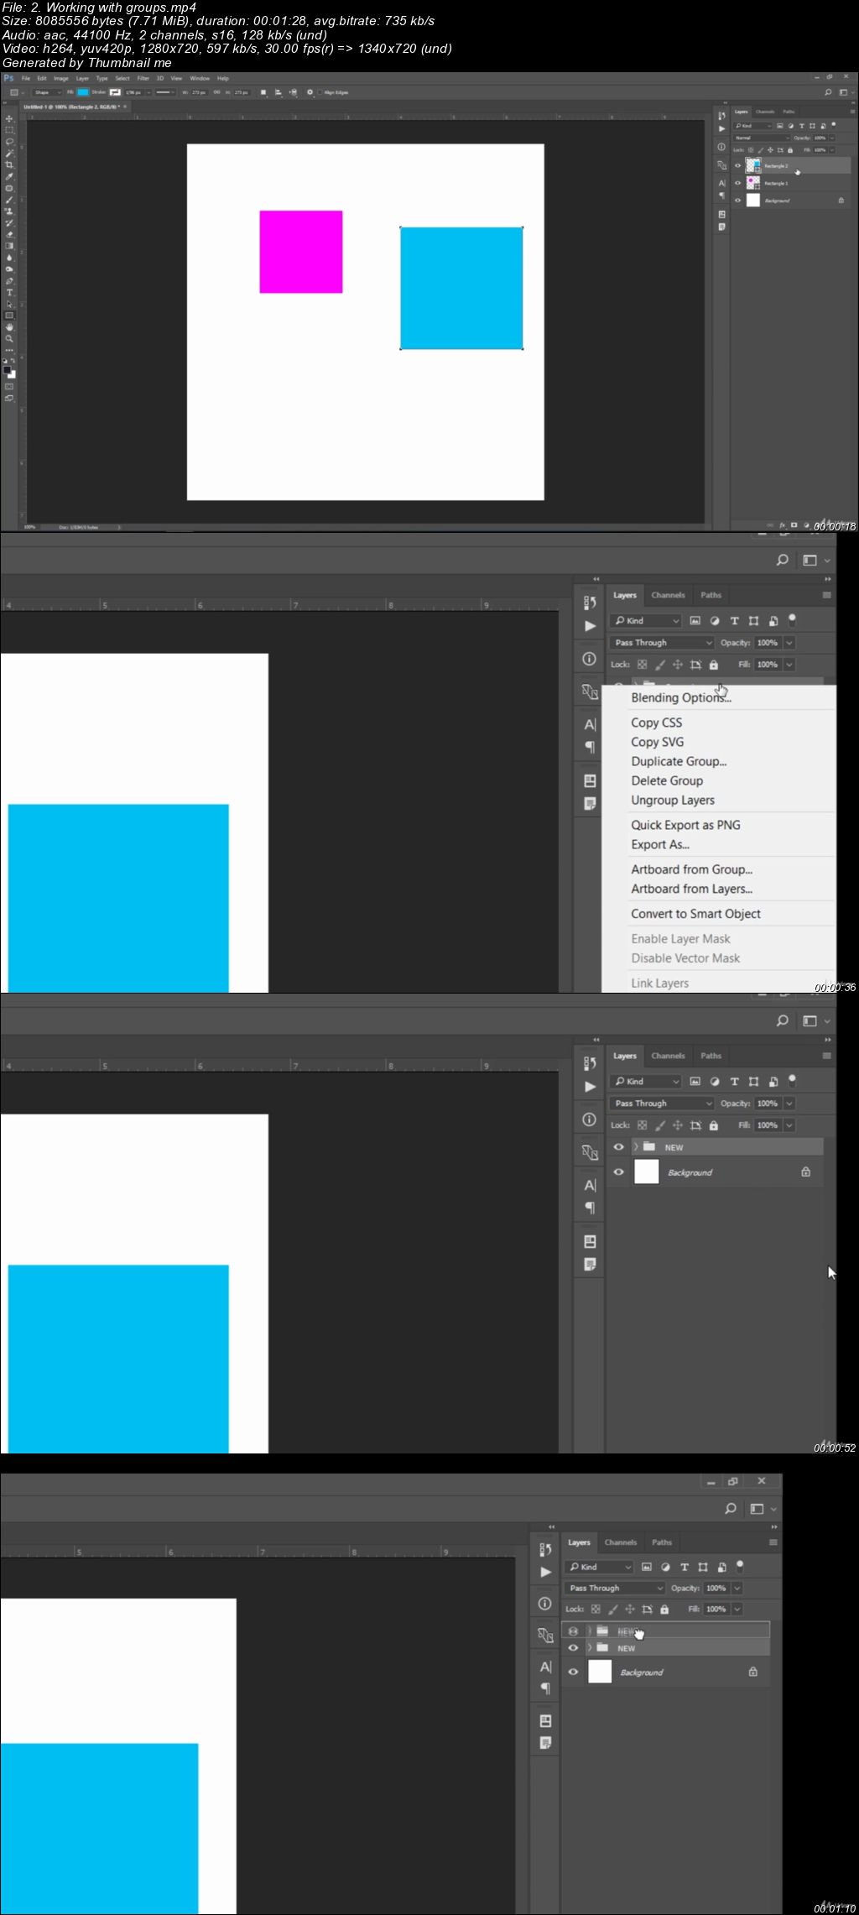Image resolution: width=859 pixels, height=1915 pixels.
Task: Click the Ps logo in the top frame
Action: point(8,78)
